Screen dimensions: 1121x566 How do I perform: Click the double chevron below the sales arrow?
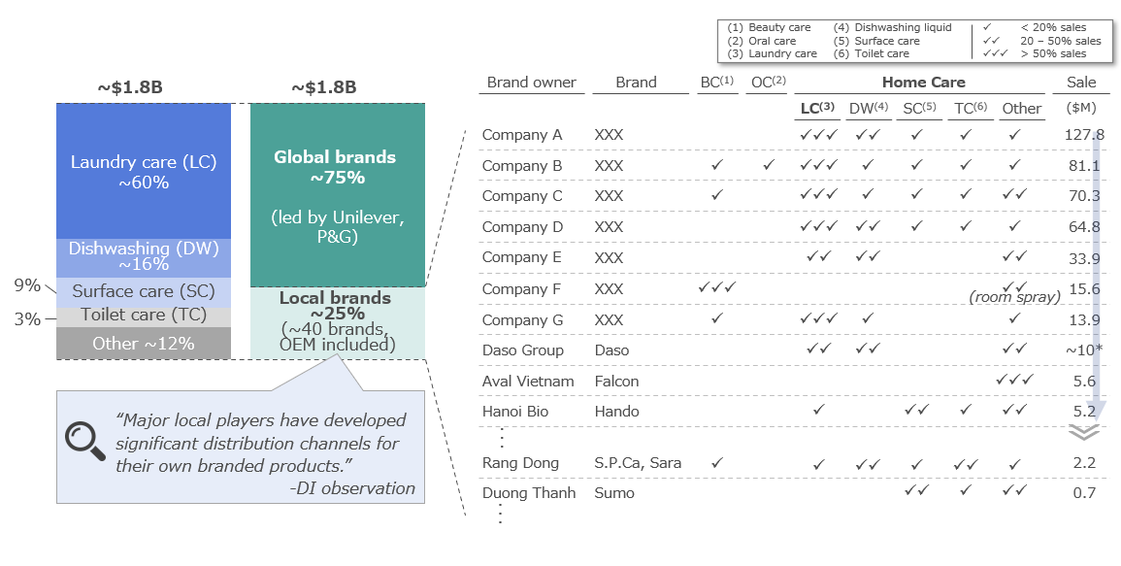[1084, 431]
